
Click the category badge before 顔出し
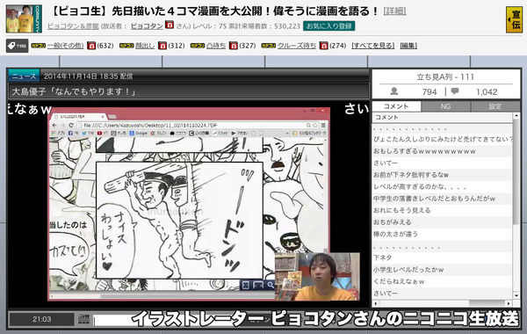click(126, 46)
